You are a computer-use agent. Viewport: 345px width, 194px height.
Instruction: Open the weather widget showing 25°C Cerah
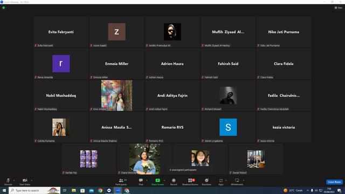pos(293,190)
